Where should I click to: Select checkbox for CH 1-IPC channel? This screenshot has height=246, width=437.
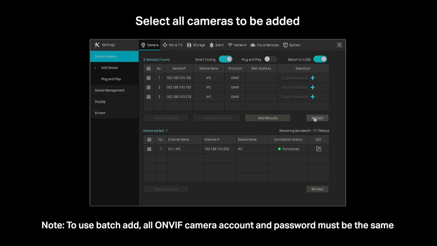149,149
